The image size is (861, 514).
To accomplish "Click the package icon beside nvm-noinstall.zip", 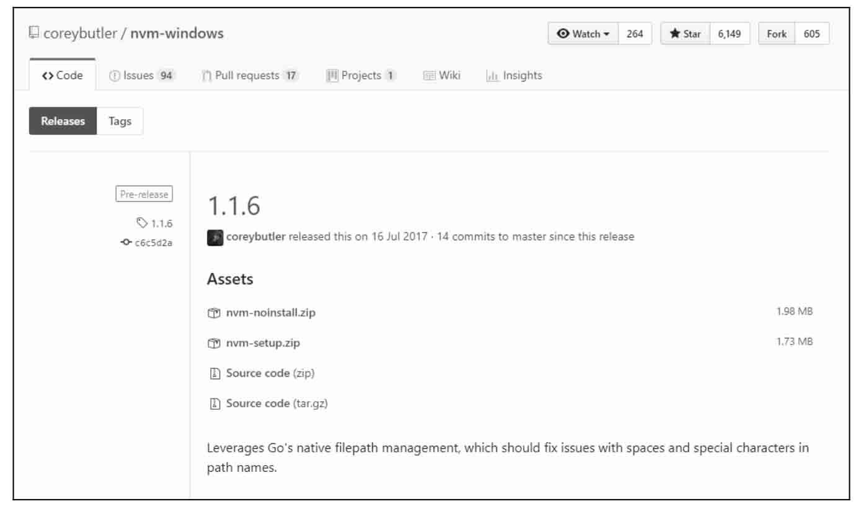I will [x=214, y=313].
